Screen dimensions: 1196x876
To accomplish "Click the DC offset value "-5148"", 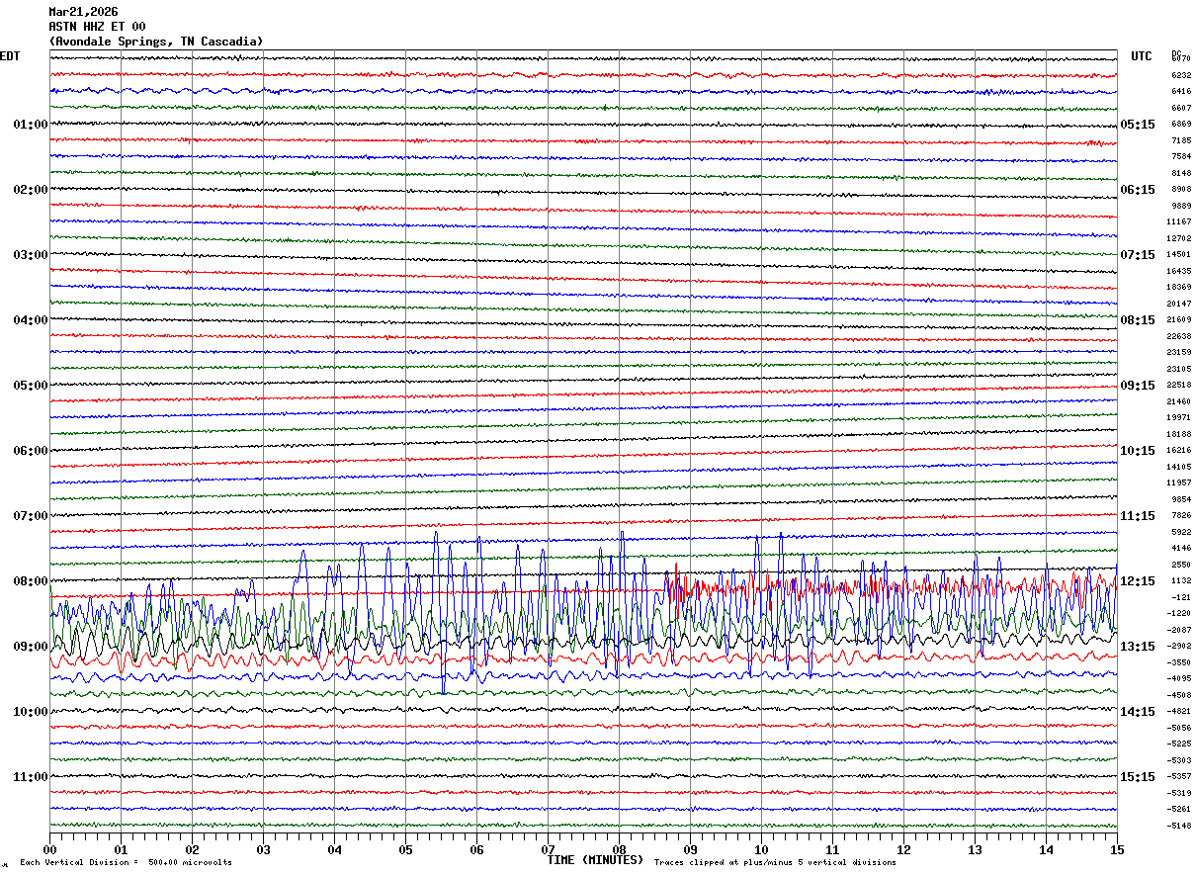I will [x=1179, y=826].
